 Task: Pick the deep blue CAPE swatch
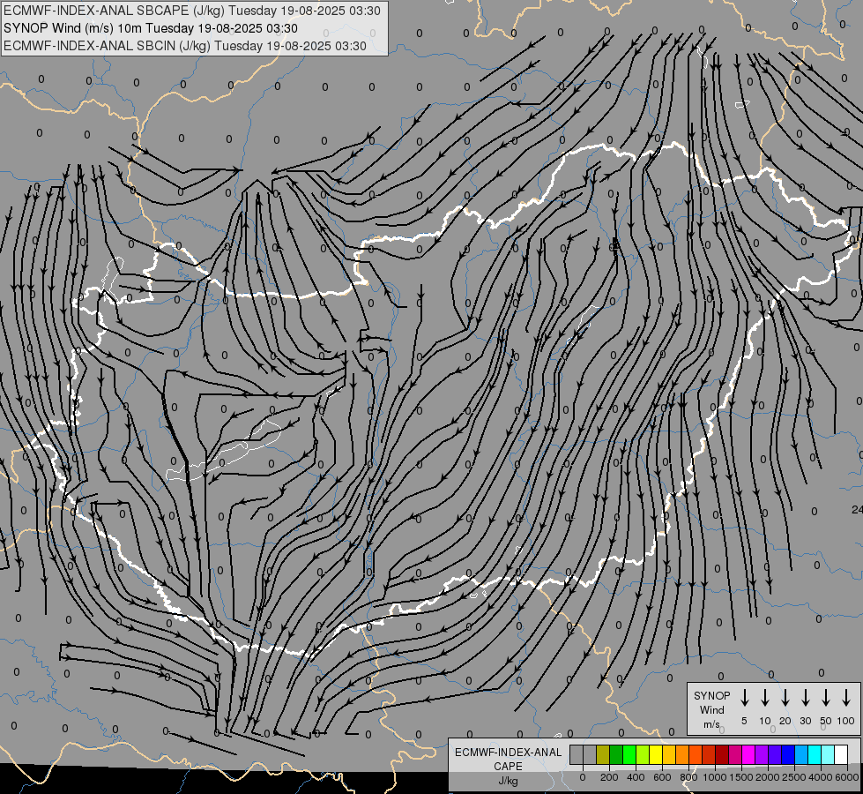click(x=787, y=754)
